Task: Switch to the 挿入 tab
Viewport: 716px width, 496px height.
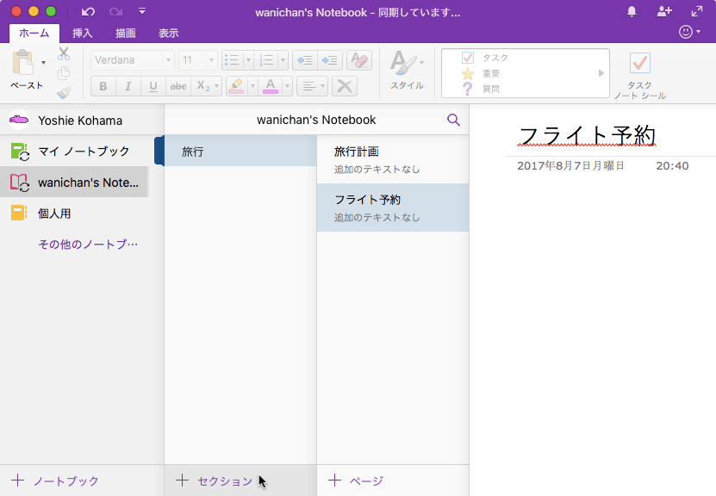Action: (x=83, y=34)
